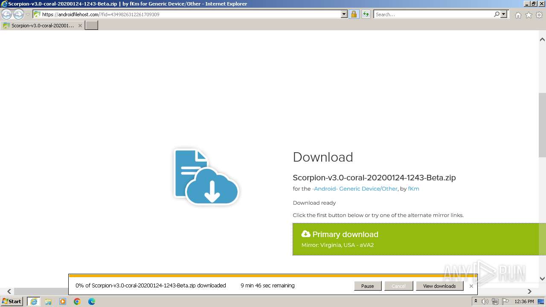Close the Scorpion-v3.0-coral tab
Image resolution: width=546 pixels, height=307 pixels.
(80, 26)
